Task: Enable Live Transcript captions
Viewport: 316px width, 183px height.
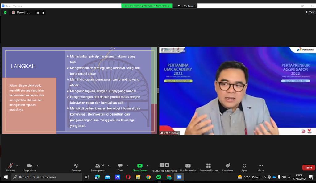Action: tap(188, 167)
